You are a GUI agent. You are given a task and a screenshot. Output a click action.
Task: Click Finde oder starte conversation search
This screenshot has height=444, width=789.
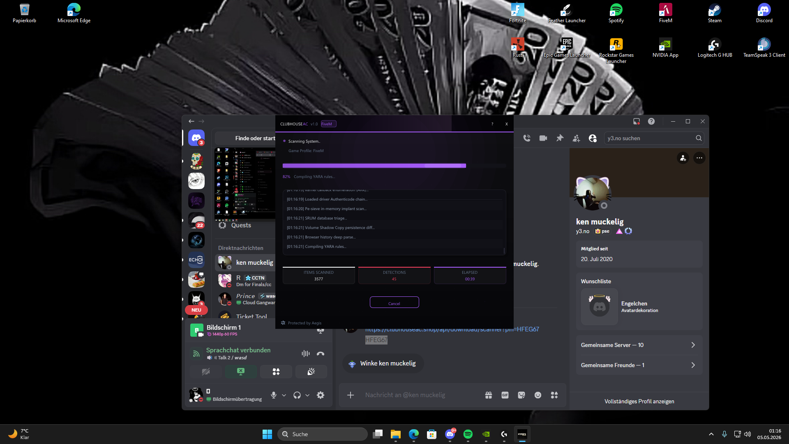245,138
